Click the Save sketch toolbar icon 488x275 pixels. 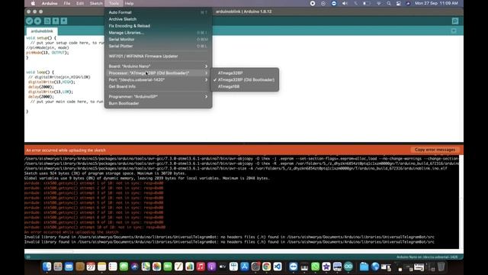coord(64,21)
